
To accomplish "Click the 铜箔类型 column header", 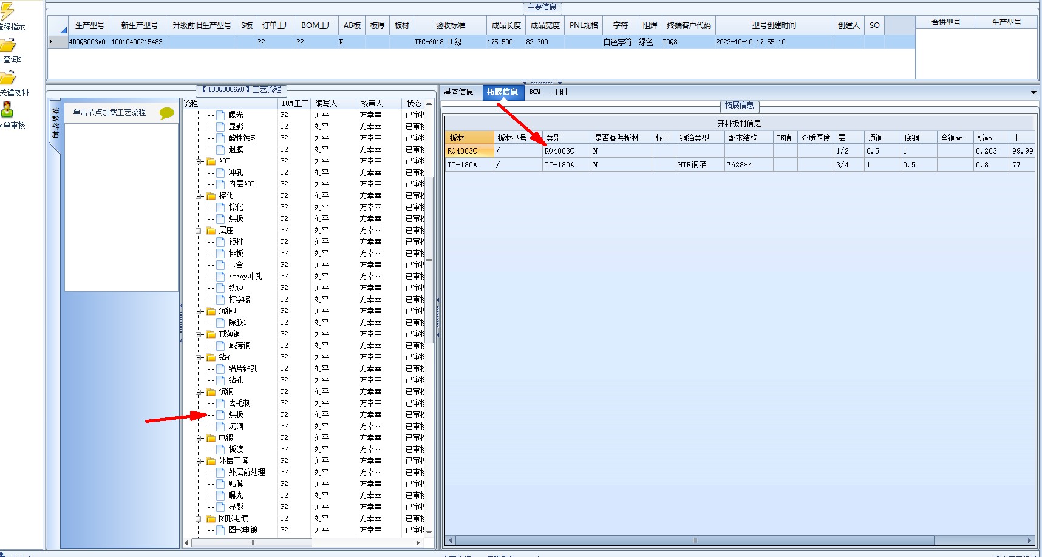I will pyautogui.click(x=700, y=138).
